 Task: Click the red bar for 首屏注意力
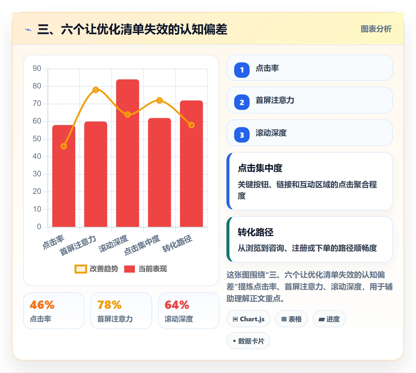[96, 174]
